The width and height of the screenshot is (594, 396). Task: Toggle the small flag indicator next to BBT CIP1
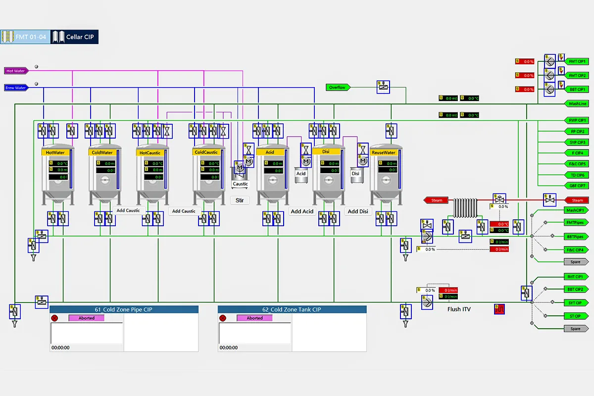pyautogui.click(x=561, y=85)
